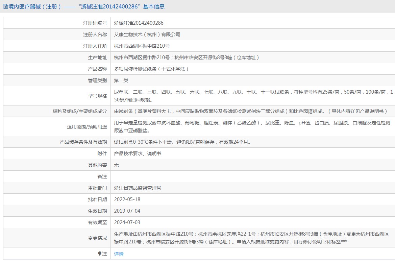
Task: Select registration number 浙械注准20142400286 in table
Action: pyautogui.click(x=139, y=23)
